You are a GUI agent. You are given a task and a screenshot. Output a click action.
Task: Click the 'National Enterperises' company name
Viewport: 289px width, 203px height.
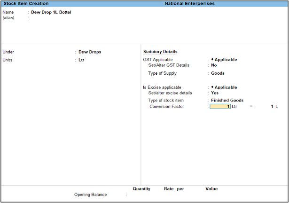tap(189, 3)
